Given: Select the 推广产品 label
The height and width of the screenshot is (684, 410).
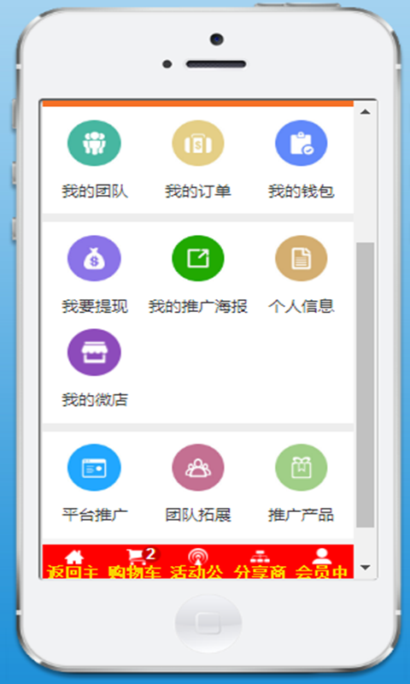Looking at the screenshot, I should (301, 516).
